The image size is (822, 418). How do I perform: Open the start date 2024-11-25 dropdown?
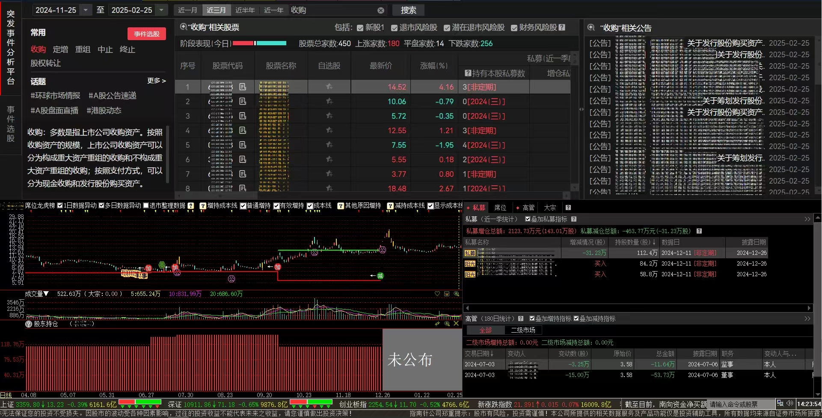(86, 10)
